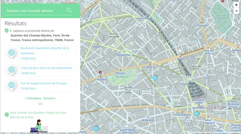241x134 pixels.
Task: Open 5 Rue de Berri result
Action: pos(40,71)
